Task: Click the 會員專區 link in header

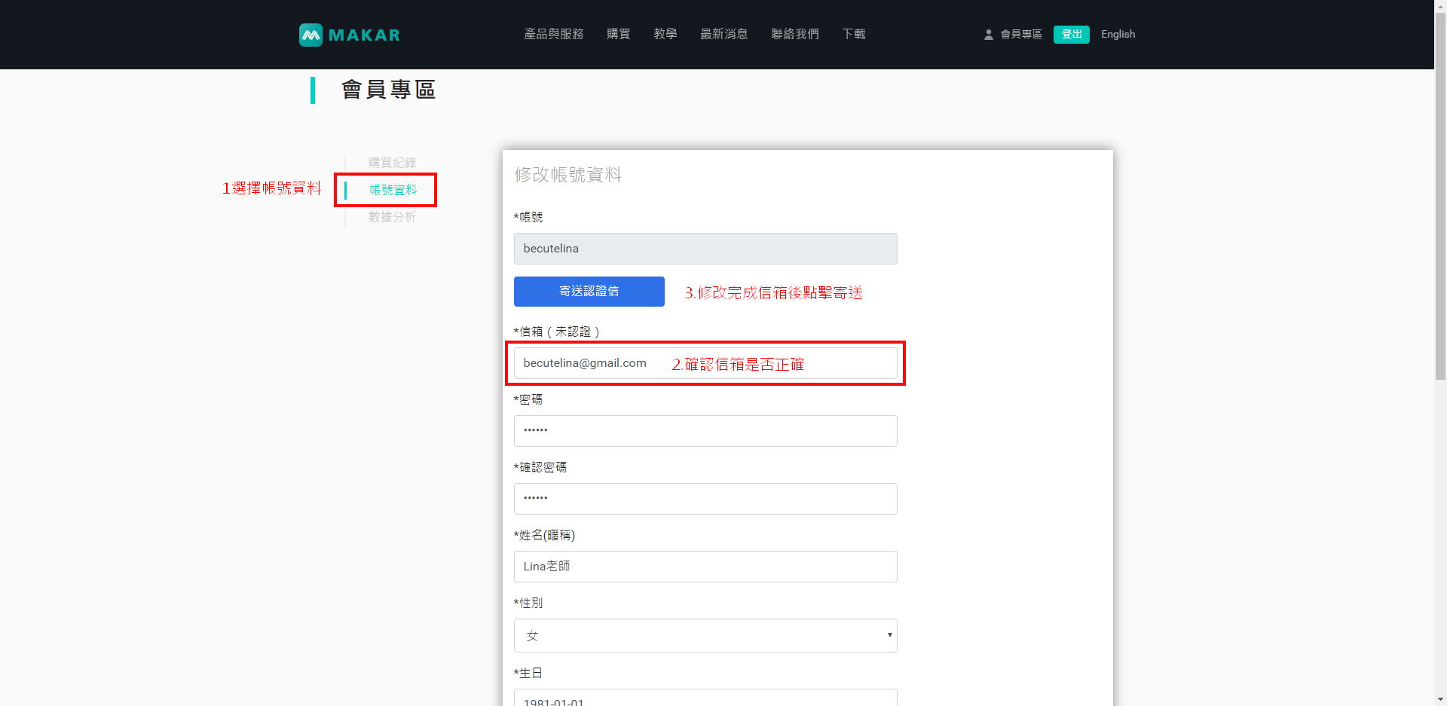Action: click(x=1020, y=34)
